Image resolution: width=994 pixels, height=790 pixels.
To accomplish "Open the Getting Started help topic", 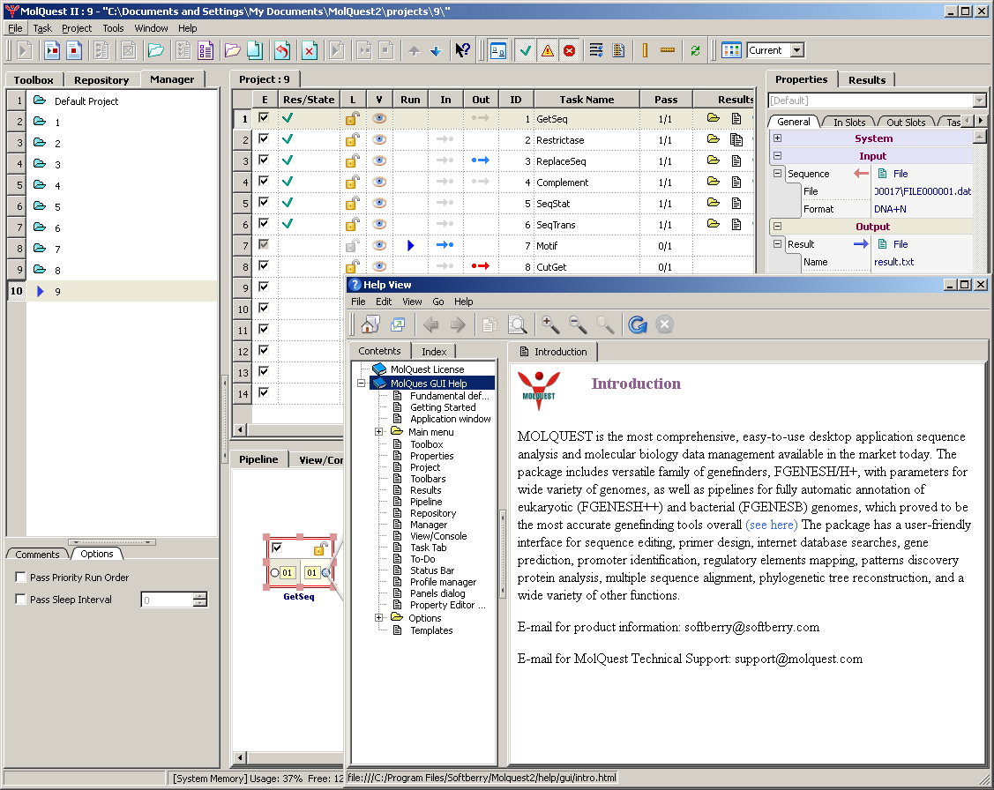I will click(x=443, y=407).
